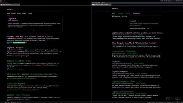The width and height of the screenshot is (183, 103).
Task: Click the MarketWatch icon under the LOGI Stock Price result
Action: (x=8, y=79)
